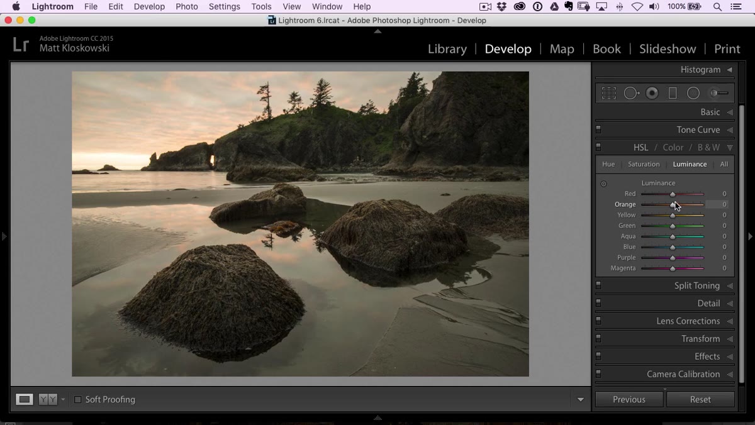Switch HSL panel to Color mode
This screenshot has width=755, height=425.
(x=673, y=148)
